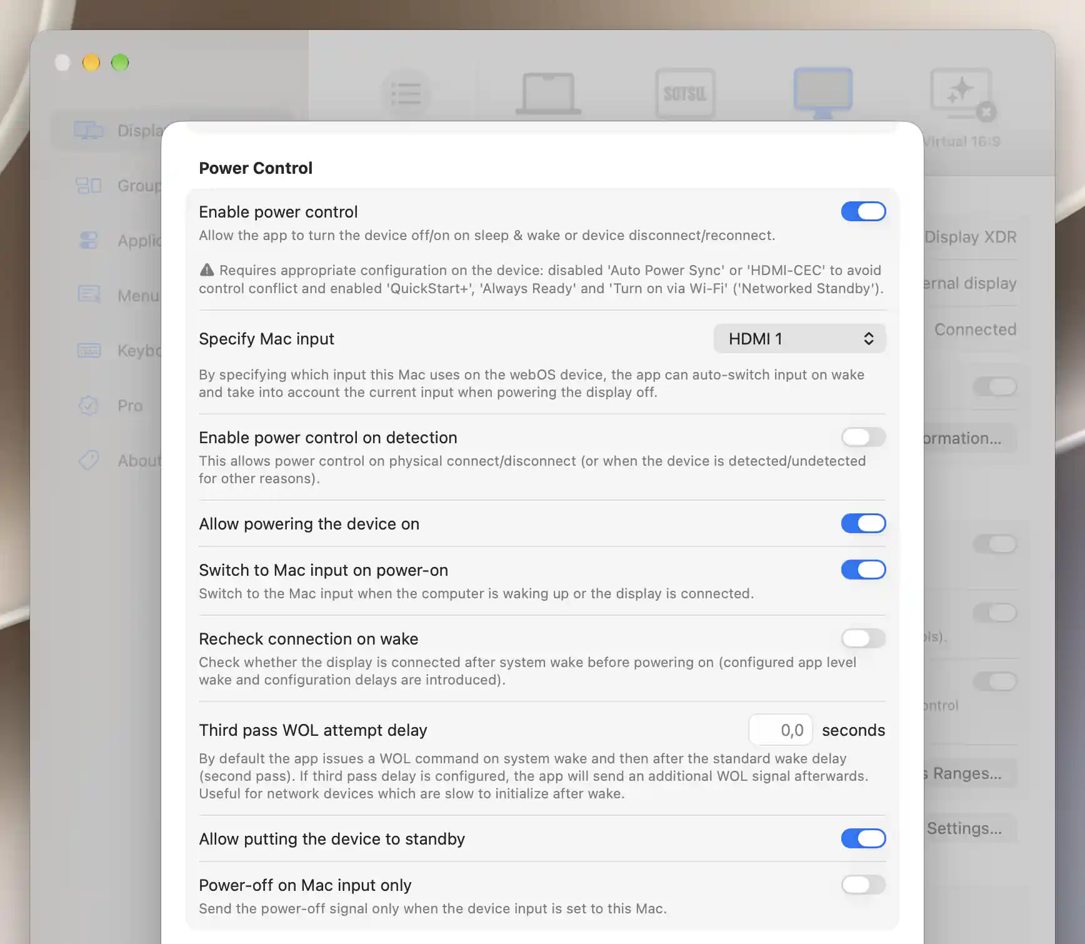The image size is (1085, 944).
Task: Select the Virtual 16:9 display icon
Action: 962,94
